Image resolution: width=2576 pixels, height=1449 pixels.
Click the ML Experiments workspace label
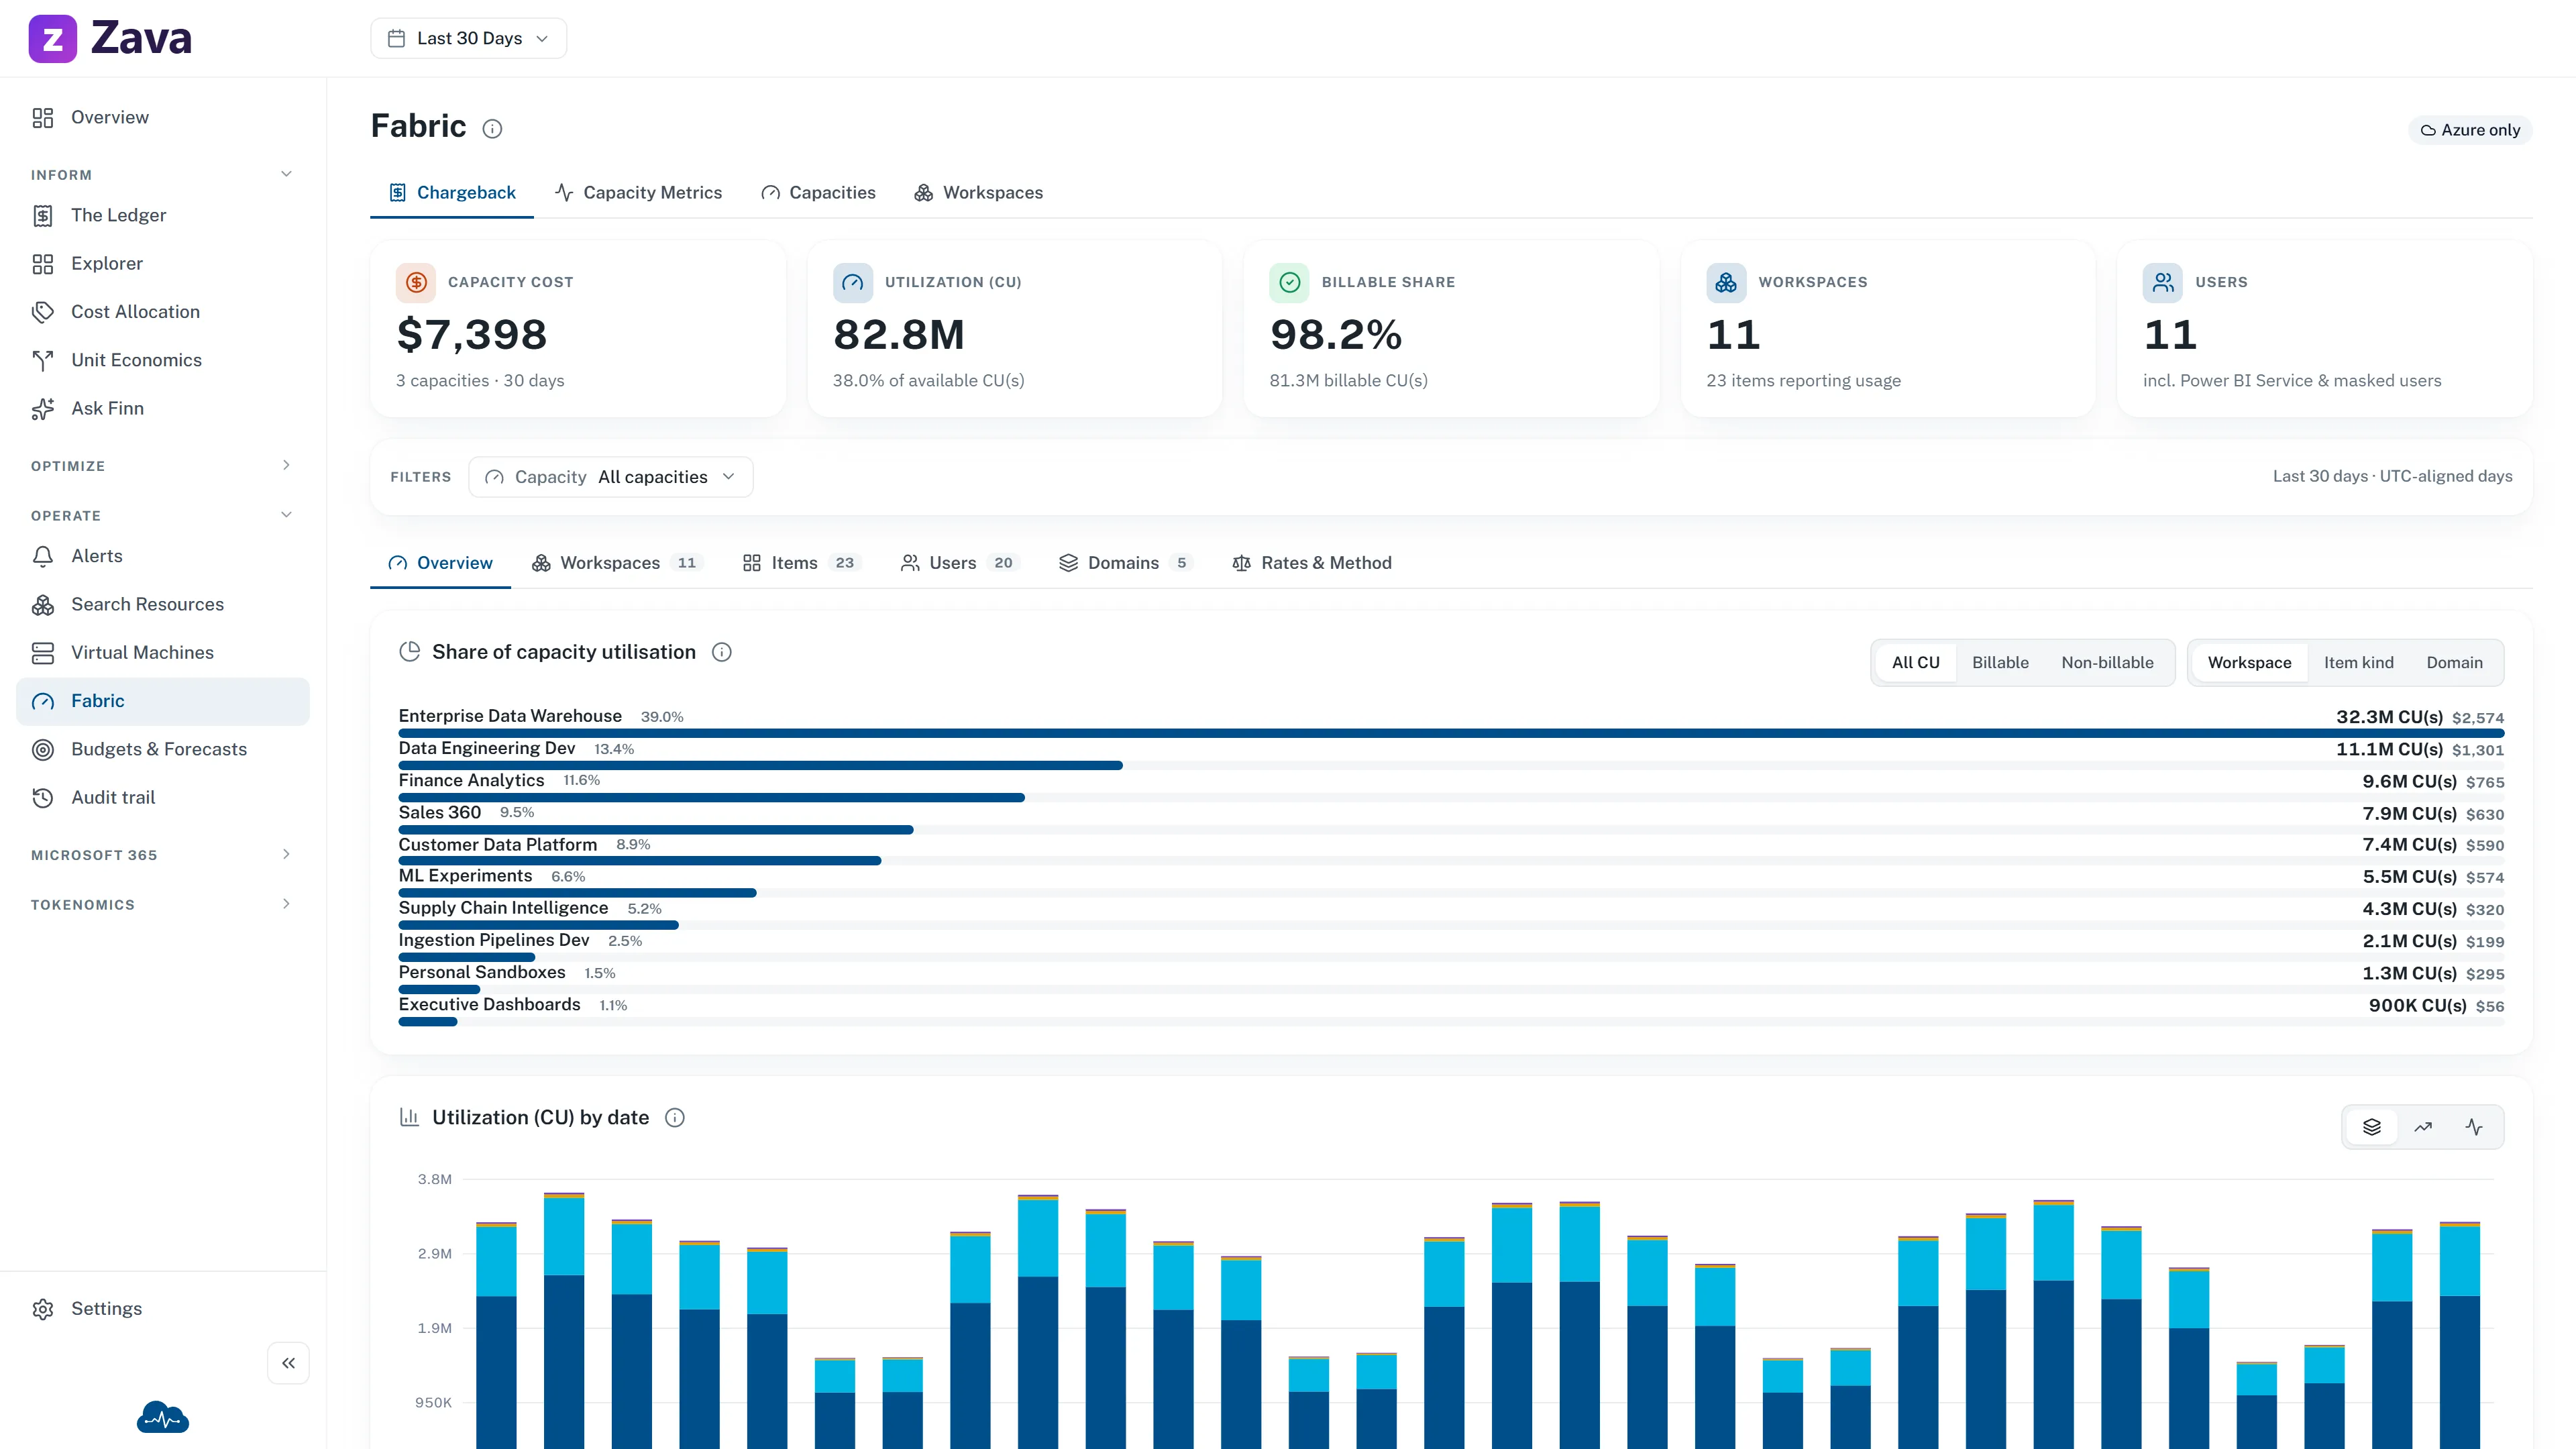coord(465,875)
